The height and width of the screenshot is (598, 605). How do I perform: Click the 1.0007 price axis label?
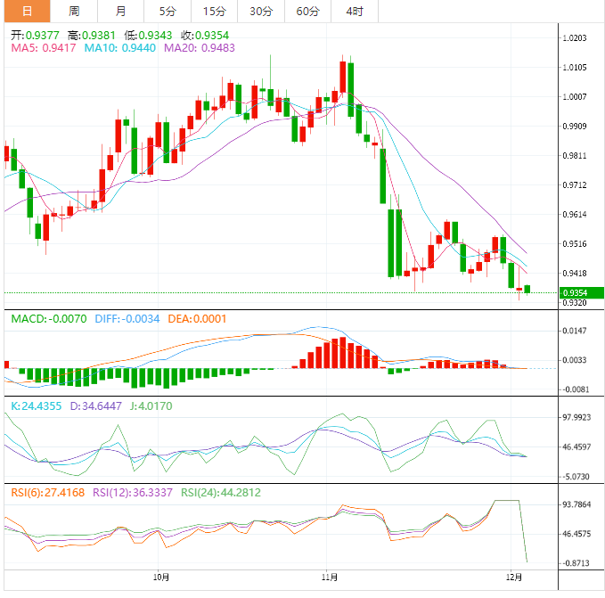pyautogui.click(x=575, y=97)
